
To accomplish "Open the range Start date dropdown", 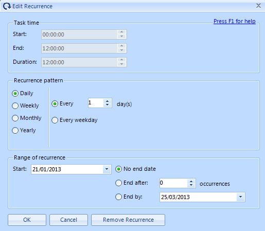I will tap(107, 169).
